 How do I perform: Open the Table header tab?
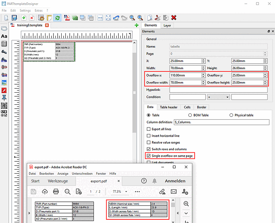coord(169,107)
